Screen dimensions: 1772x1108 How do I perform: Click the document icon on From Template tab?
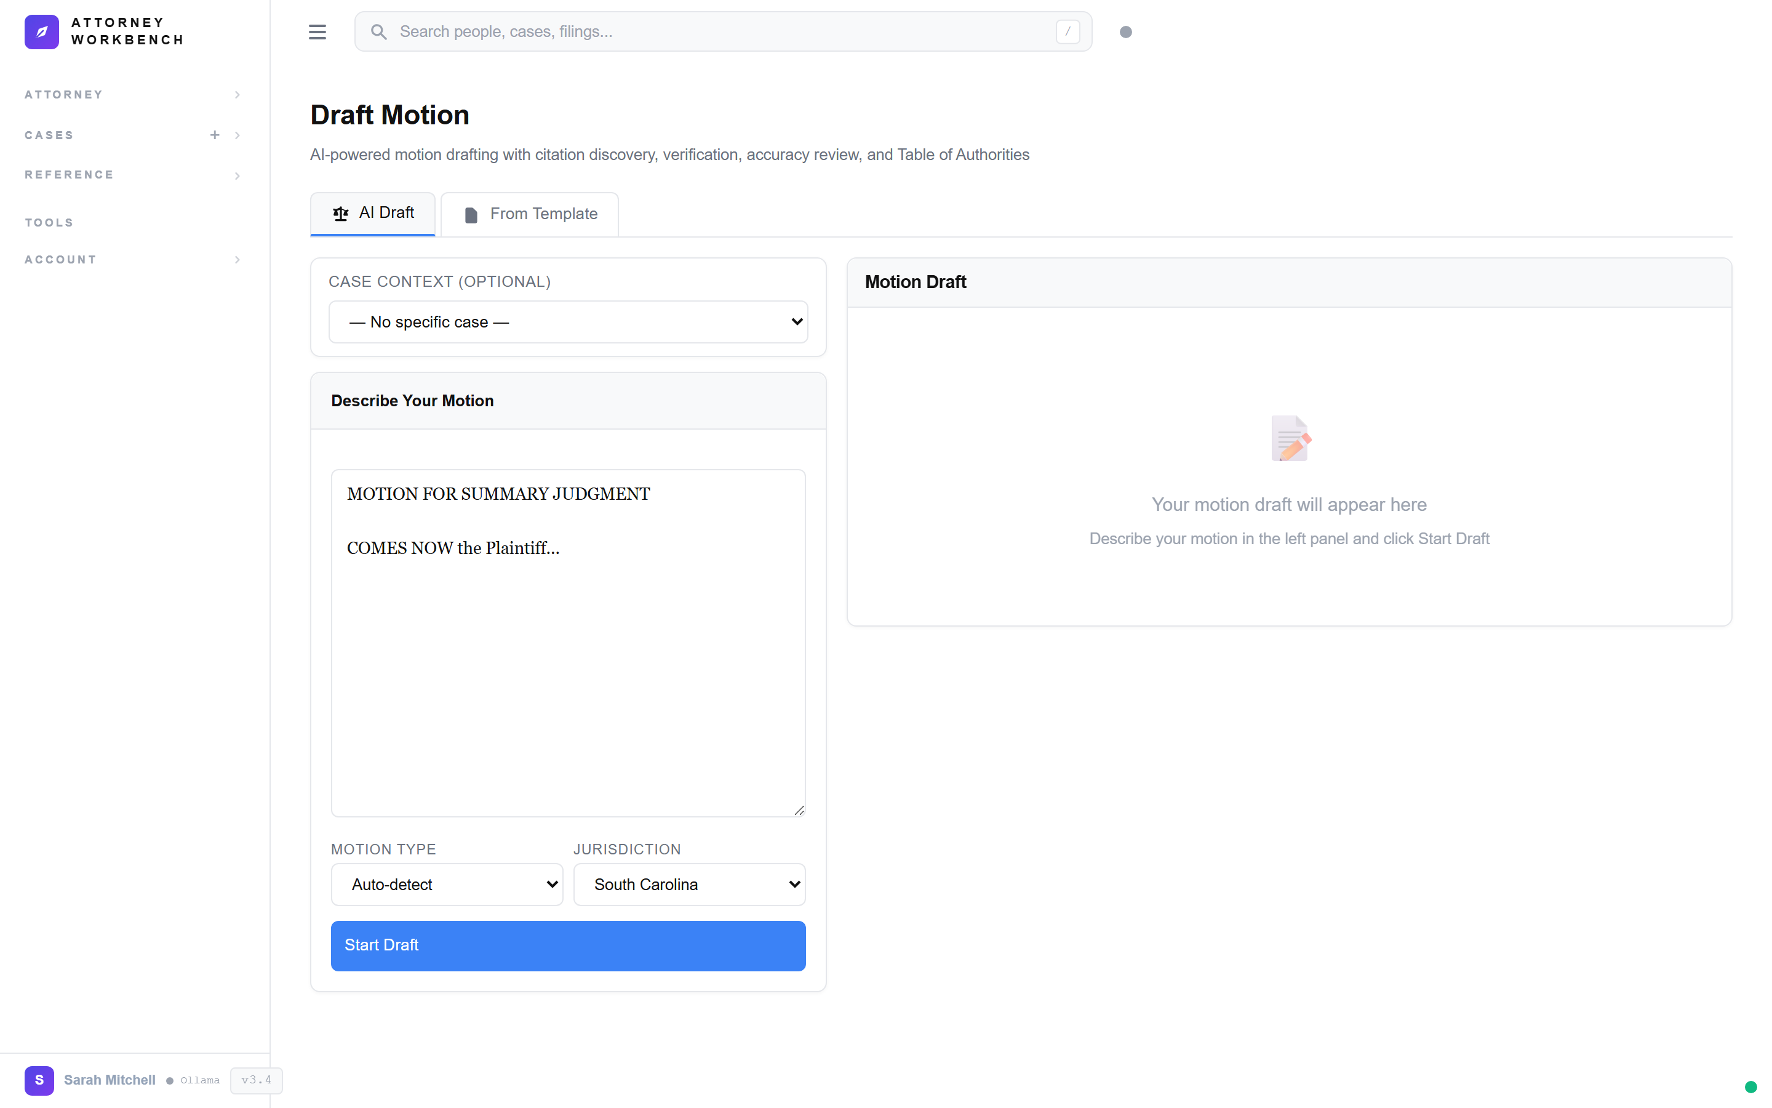pyautogui.click(x=471, y=214)
